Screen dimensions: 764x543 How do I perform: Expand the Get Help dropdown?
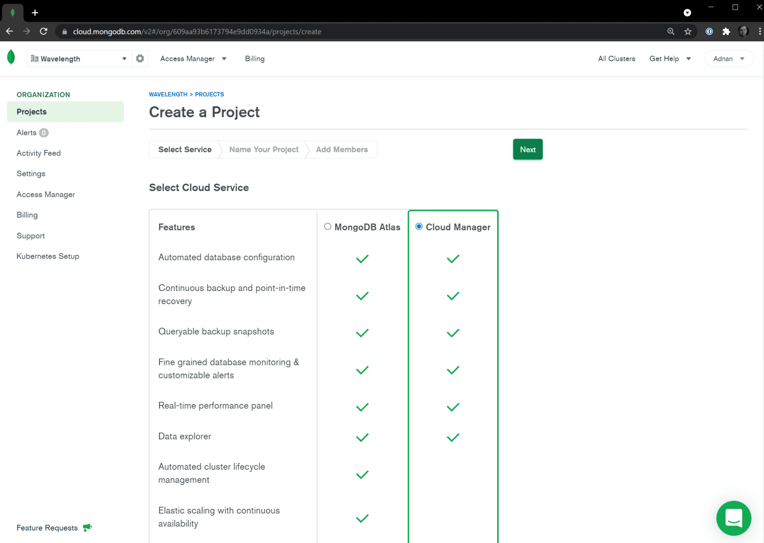(670, 59)
